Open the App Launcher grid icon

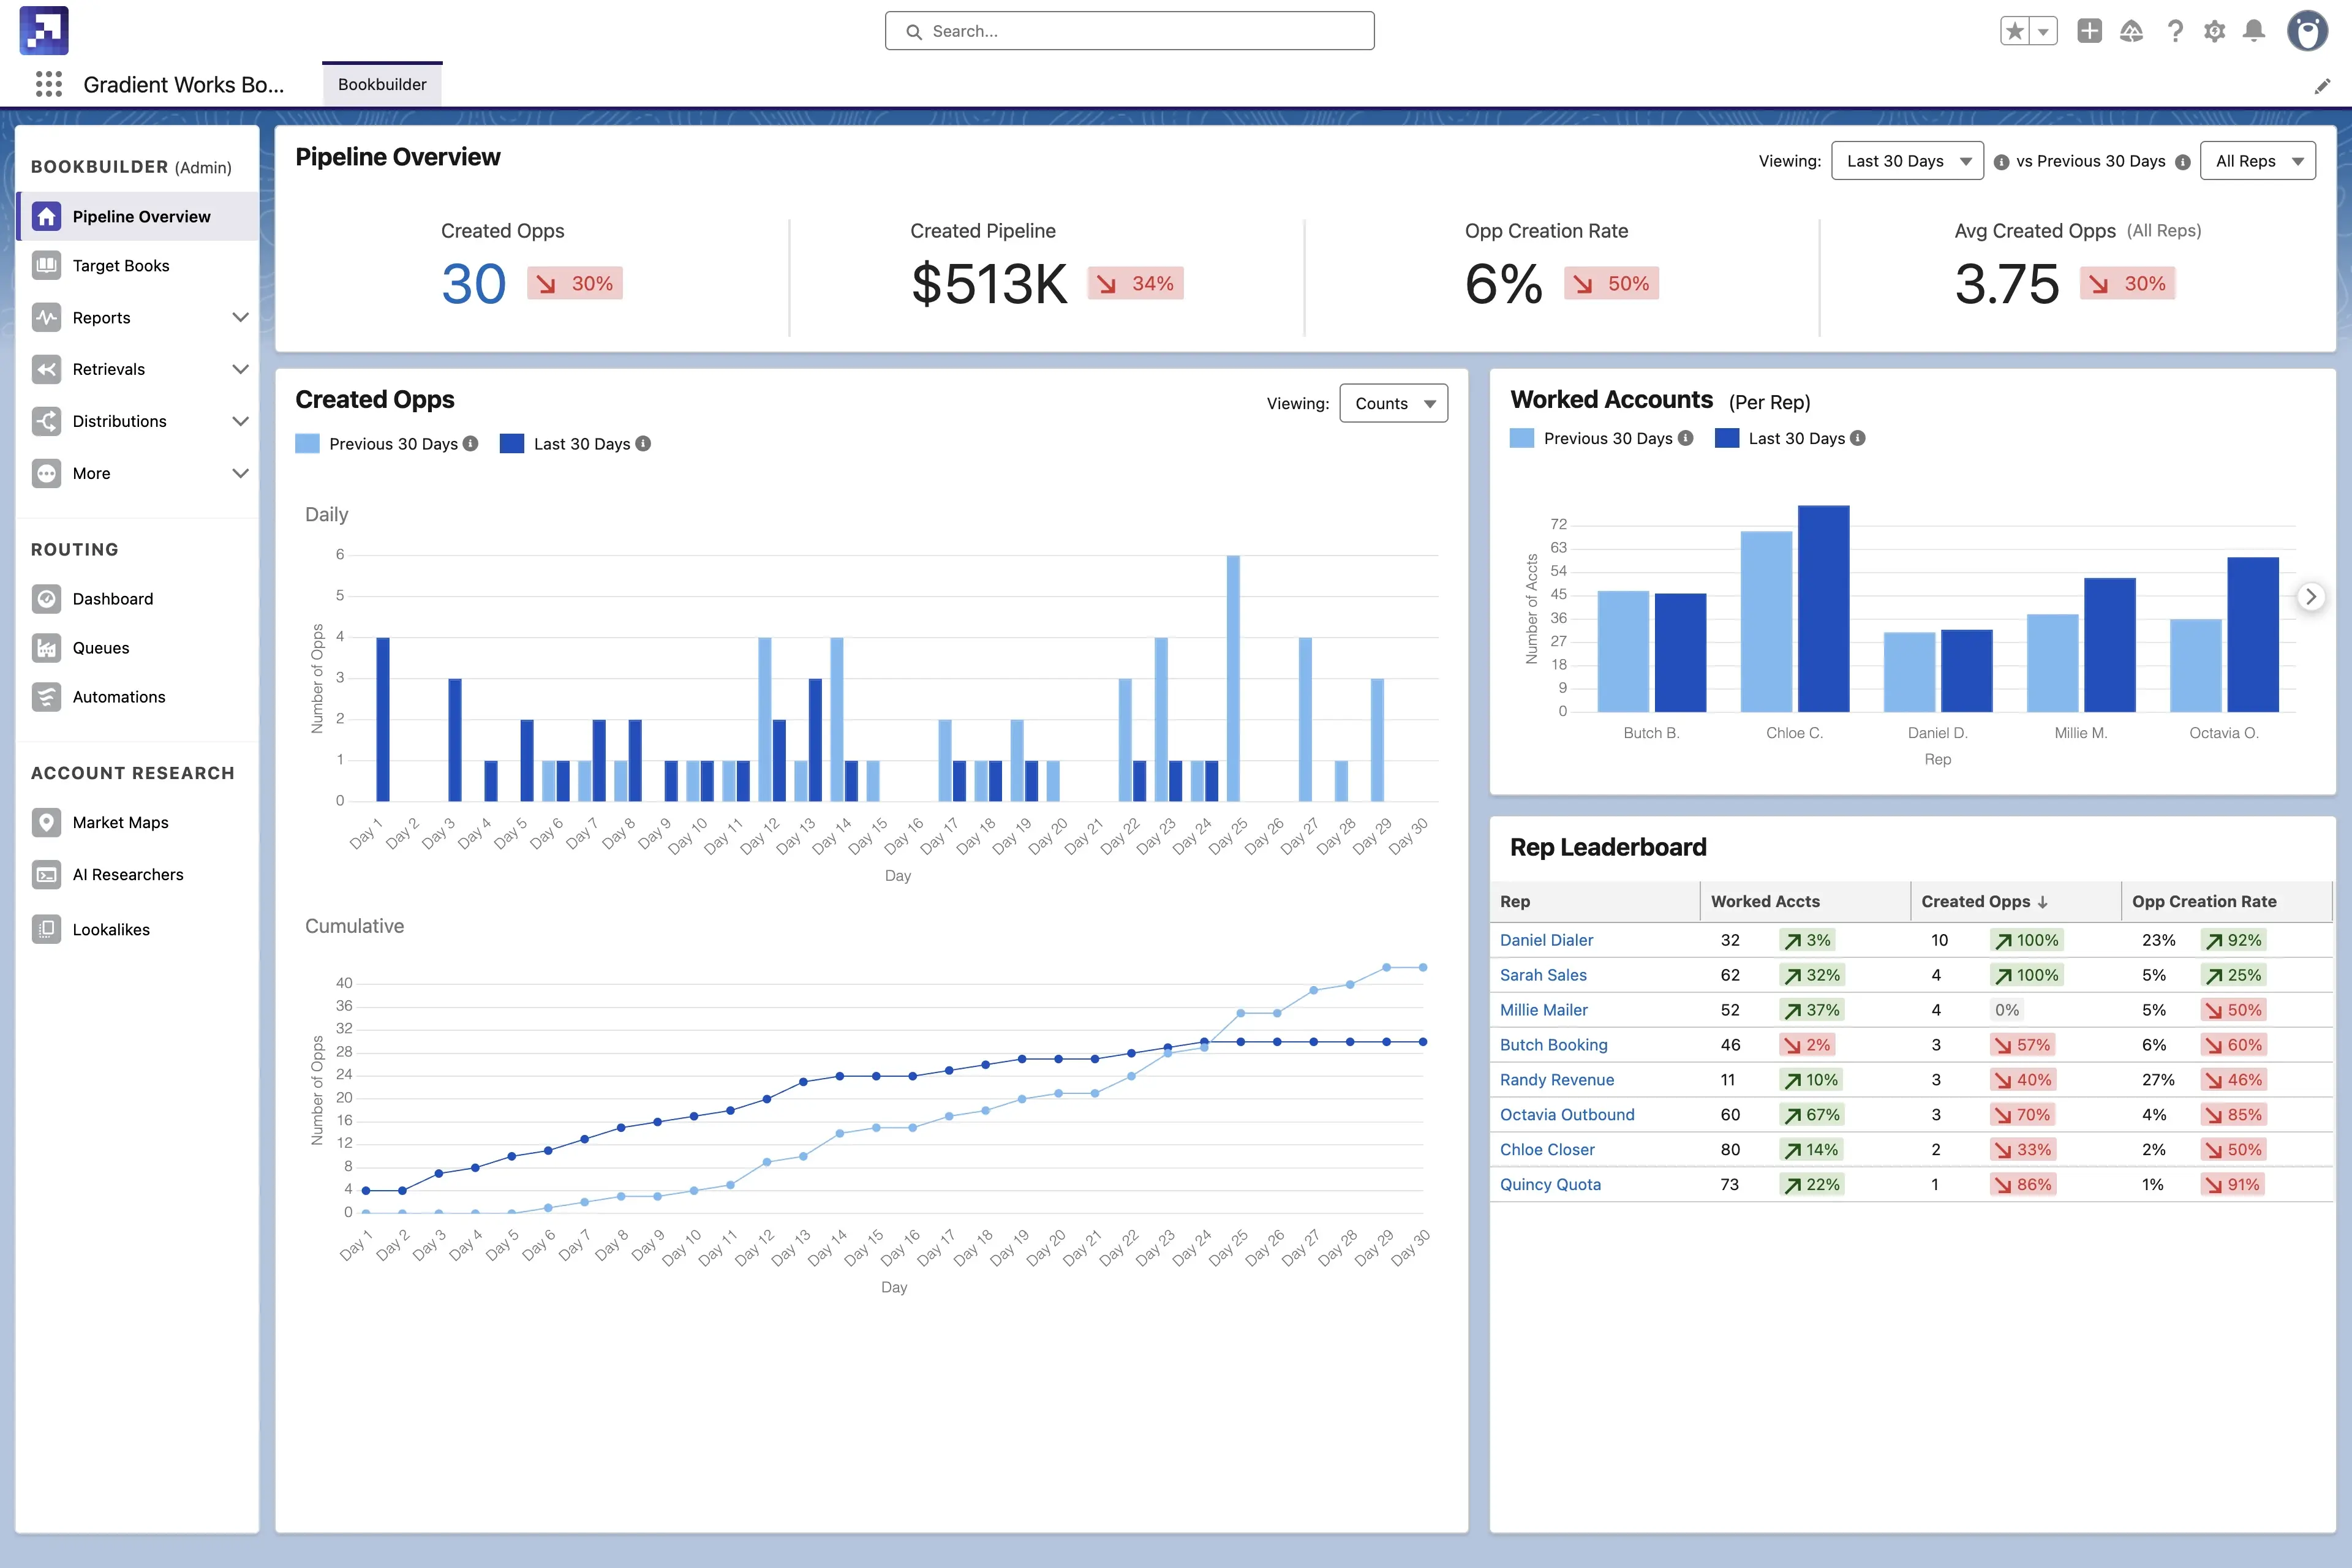(48, 84)
